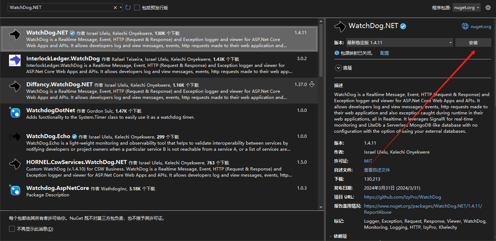Screen dimensions: 496x241
Task: Open the 程序包源 nuget.org dropdown
Action: [x=466, y=7]
